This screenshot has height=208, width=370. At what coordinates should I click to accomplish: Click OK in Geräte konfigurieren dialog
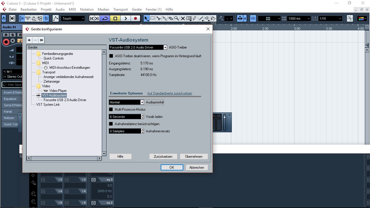tap(172, 167)
